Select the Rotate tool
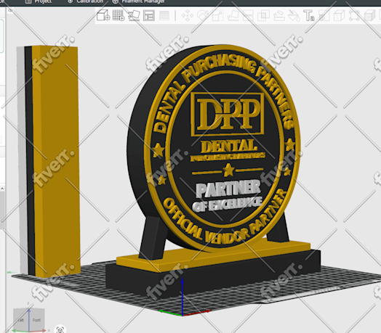This screenshot has height=333, width=381. [202, 15]
